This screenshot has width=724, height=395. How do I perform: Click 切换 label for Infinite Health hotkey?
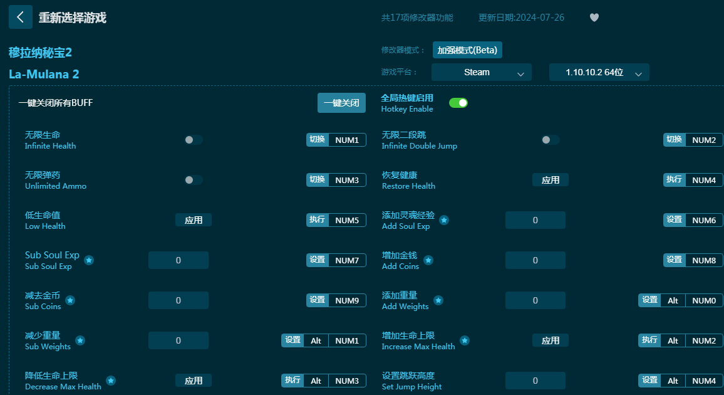pos(317,140)
